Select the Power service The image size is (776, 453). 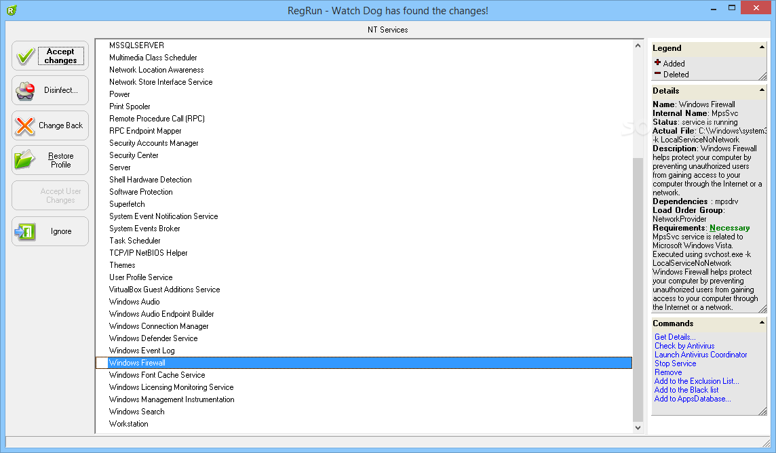[x=119, y=94]
